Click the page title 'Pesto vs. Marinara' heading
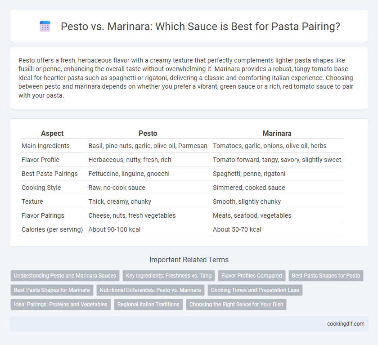The width and height of the screenshot is (378, 345). 200,26
